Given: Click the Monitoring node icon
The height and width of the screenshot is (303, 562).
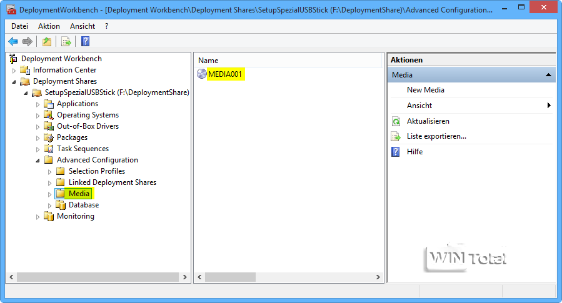Looking at the screenshot, I should point(48,216).
